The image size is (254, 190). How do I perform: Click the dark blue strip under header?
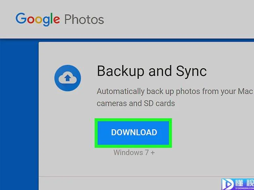(x=127, y=40)
